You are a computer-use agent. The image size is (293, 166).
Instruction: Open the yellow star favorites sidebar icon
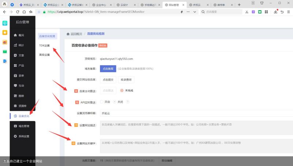coord(5,32)
